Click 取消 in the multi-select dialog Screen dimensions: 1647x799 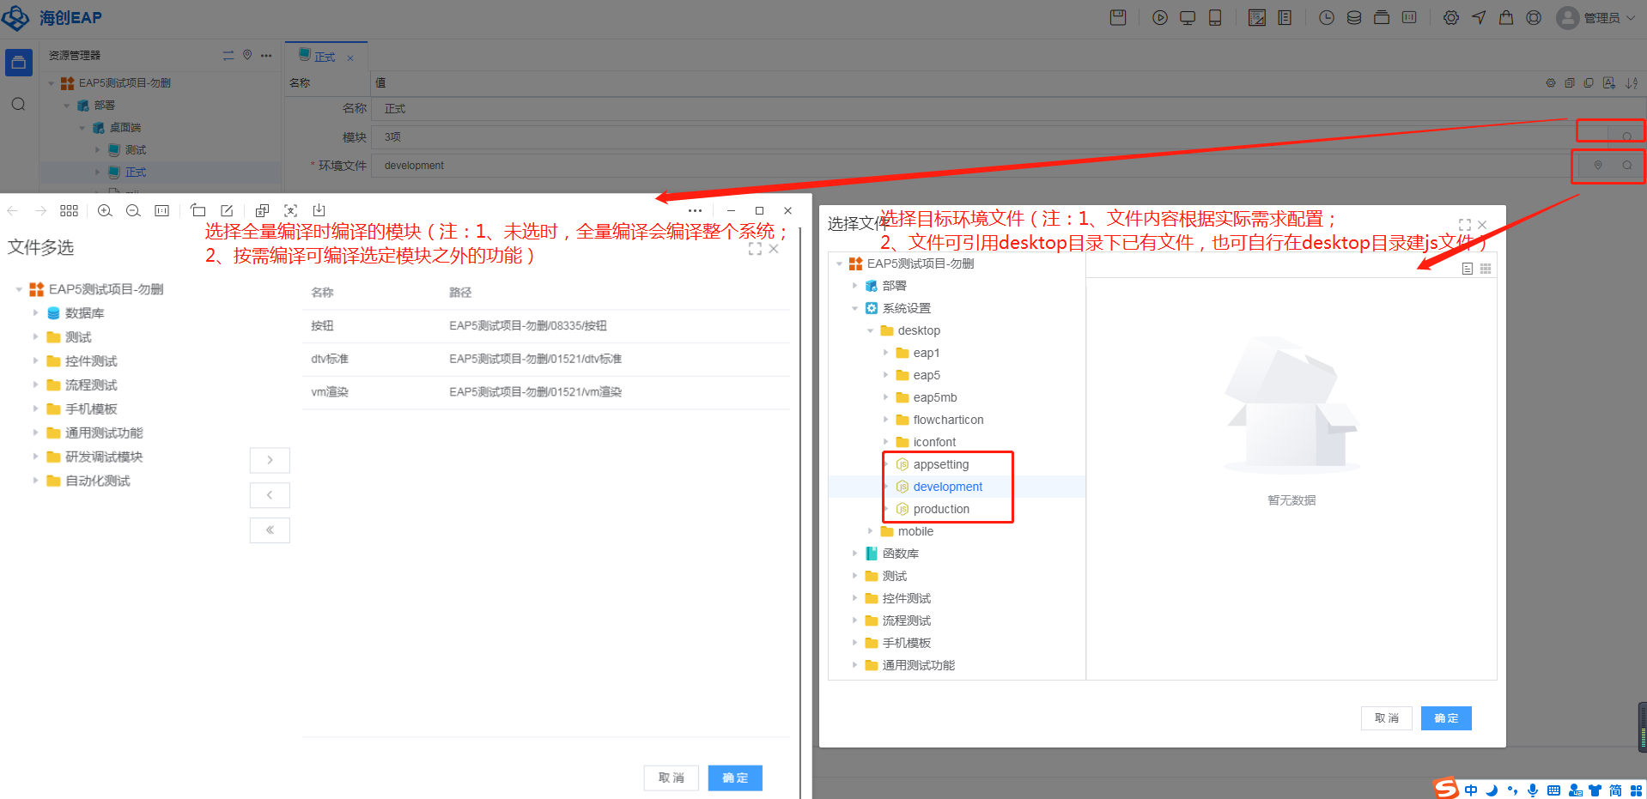click(671, 778)
